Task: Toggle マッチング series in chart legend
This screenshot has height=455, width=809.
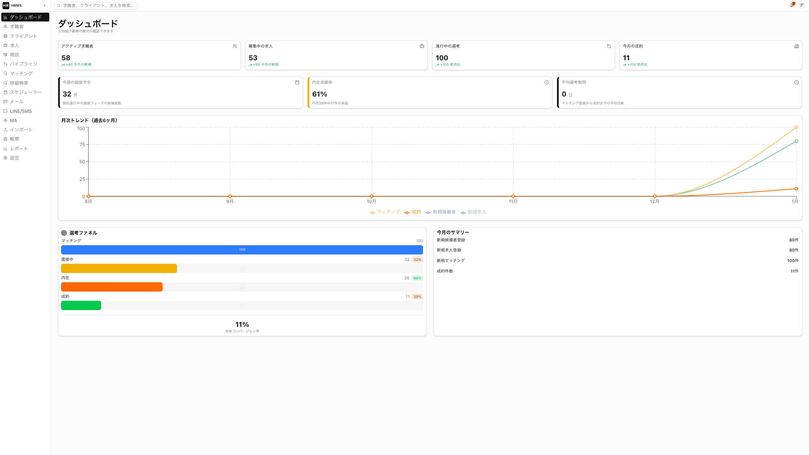Action: 385,212
